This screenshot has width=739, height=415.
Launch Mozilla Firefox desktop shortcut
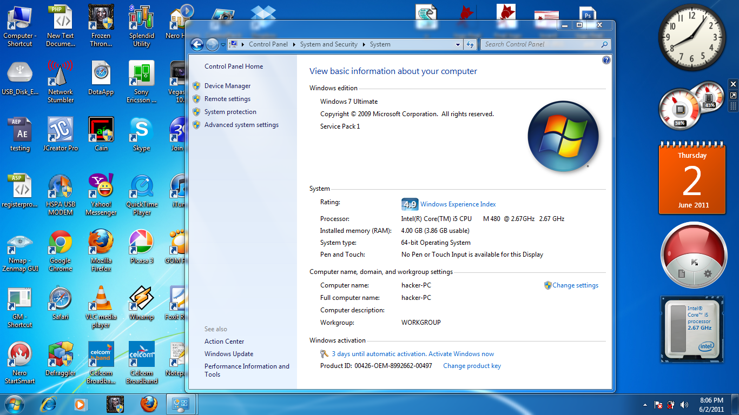click(x=101, y=251)
